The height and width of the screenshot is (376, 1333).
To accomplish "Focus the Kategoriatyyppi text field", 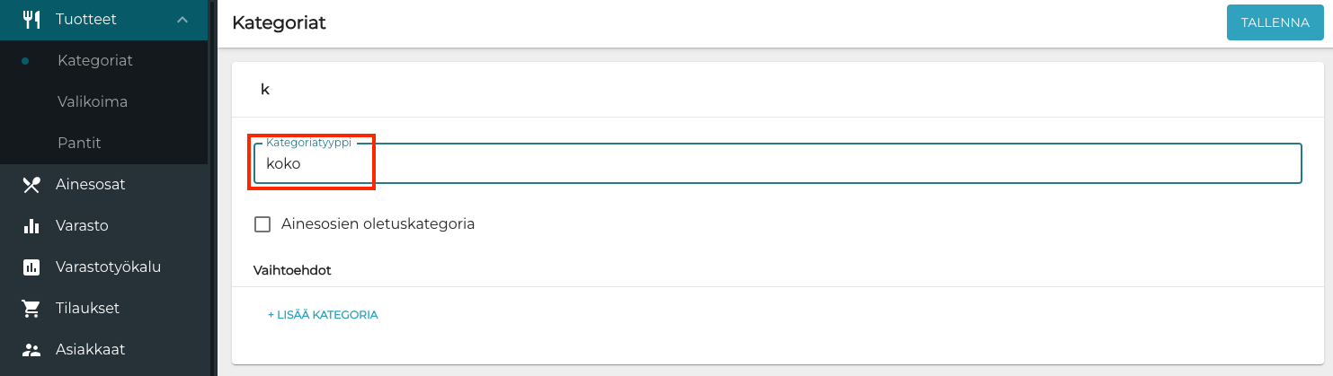I will pos(777,164).
